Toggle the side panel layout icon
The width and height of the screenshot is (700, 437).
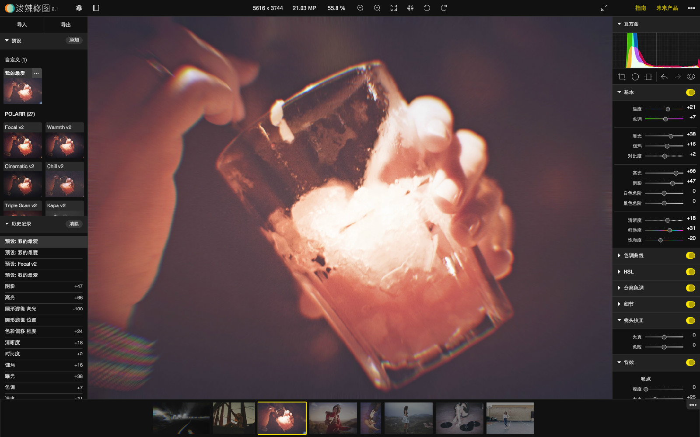click(x=96, y=8)
